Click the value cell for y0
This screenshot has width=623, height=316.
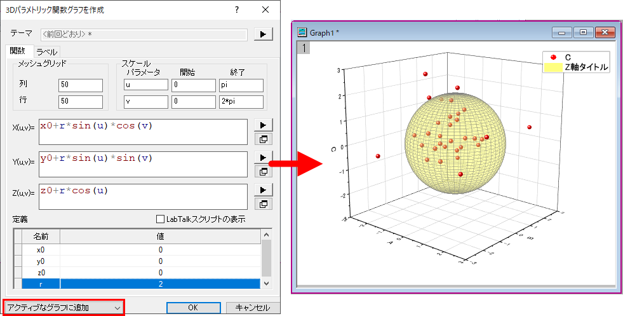click(161, 261)
